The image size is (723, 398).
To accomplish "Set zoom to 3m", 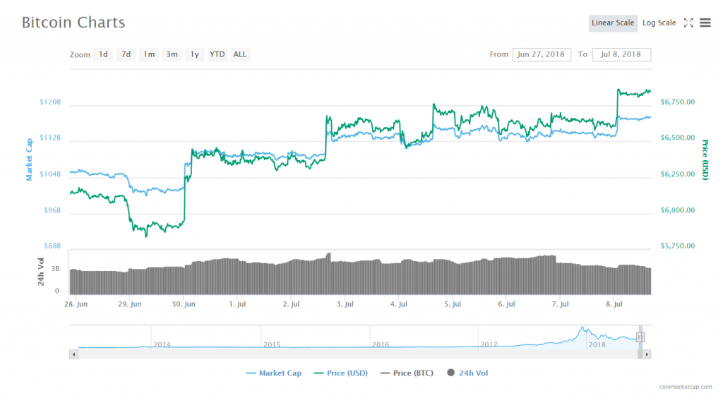I will click(x=172, y=54).
